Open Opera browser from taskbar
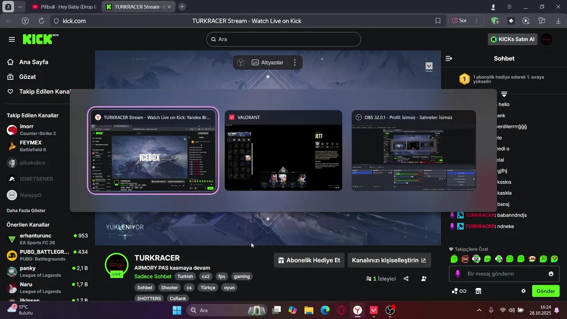The width and height of the screenshot is (567, 319). click(342, 311)
